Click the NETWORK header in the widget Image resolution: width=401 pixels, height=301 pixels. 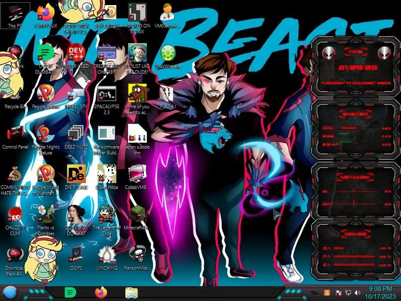[x=356, y=177]
